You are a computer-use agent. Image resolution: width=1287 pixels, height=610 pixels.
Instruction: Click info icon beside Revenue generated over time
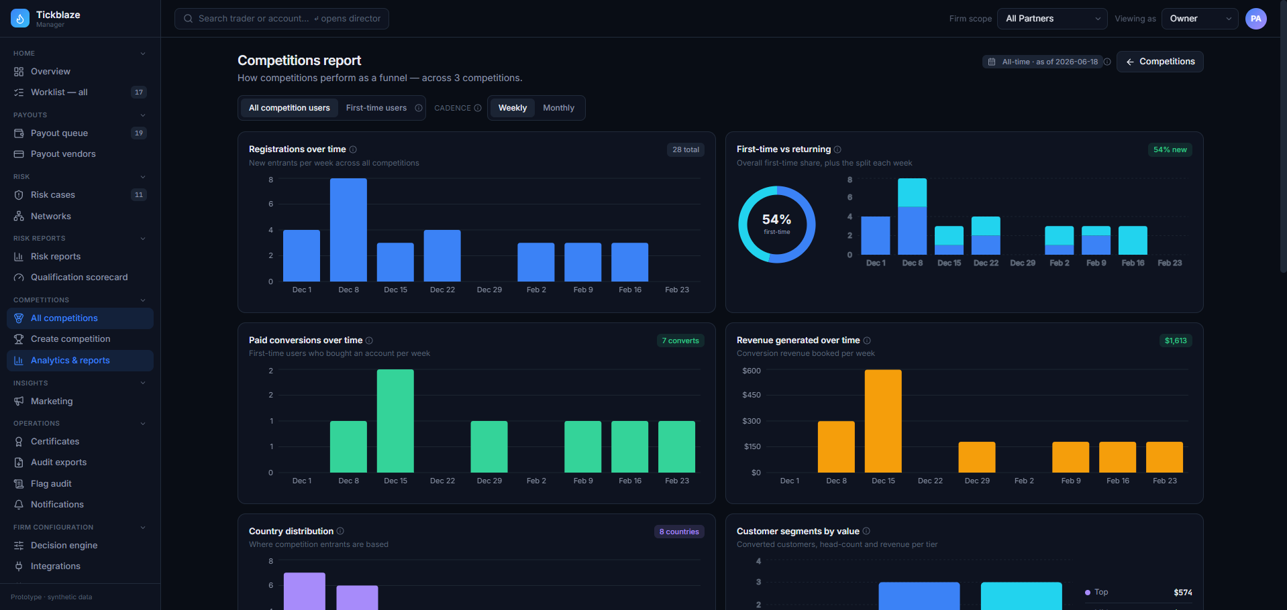pos(867,341)
